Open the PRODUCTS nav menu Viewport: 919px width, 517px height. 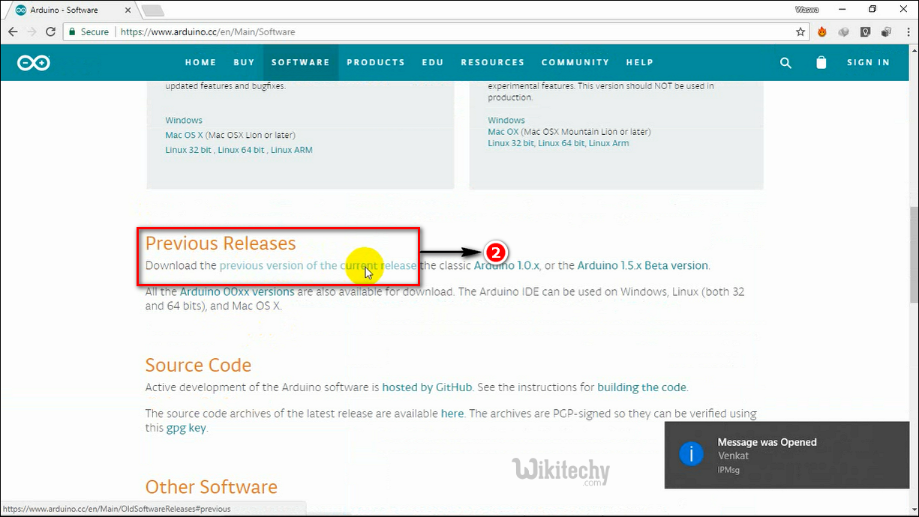click(375, 63)
